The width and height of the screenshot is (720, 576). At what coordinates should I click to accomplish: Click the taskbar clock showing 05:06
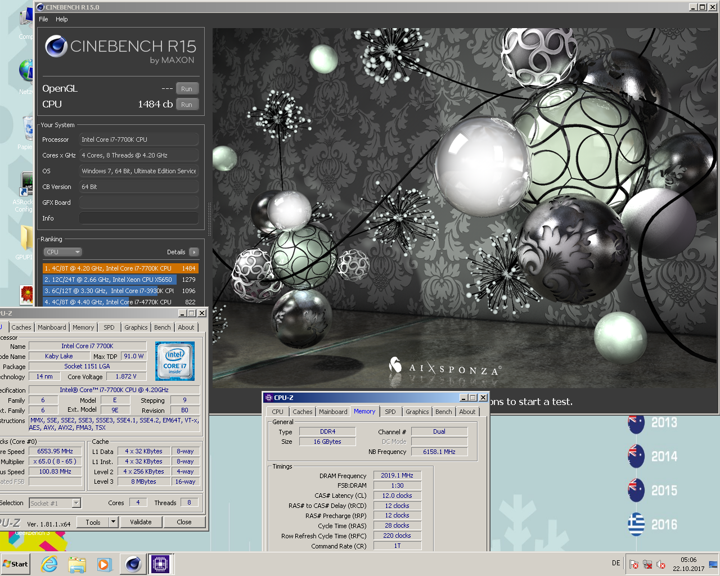pyautogui.click(x=688, y=564)
